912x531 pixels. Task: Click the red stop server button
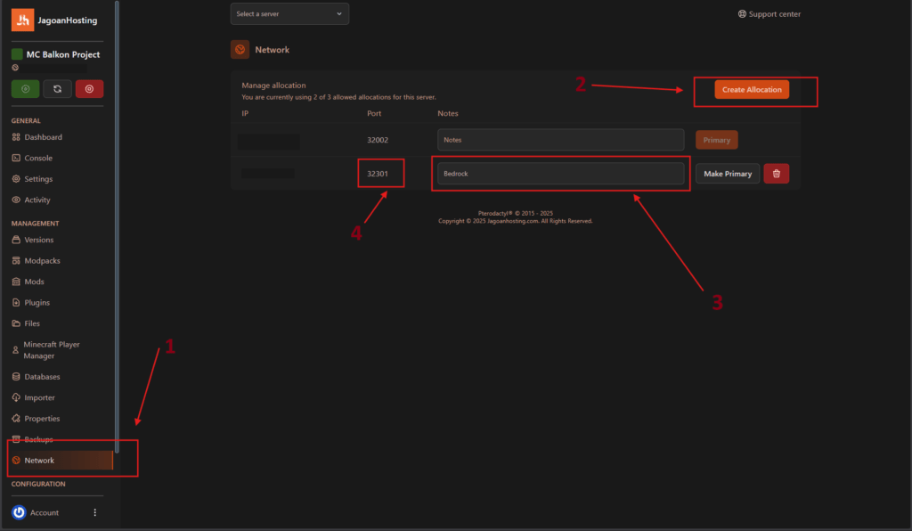pyautogui.click(x=89, y=88)
